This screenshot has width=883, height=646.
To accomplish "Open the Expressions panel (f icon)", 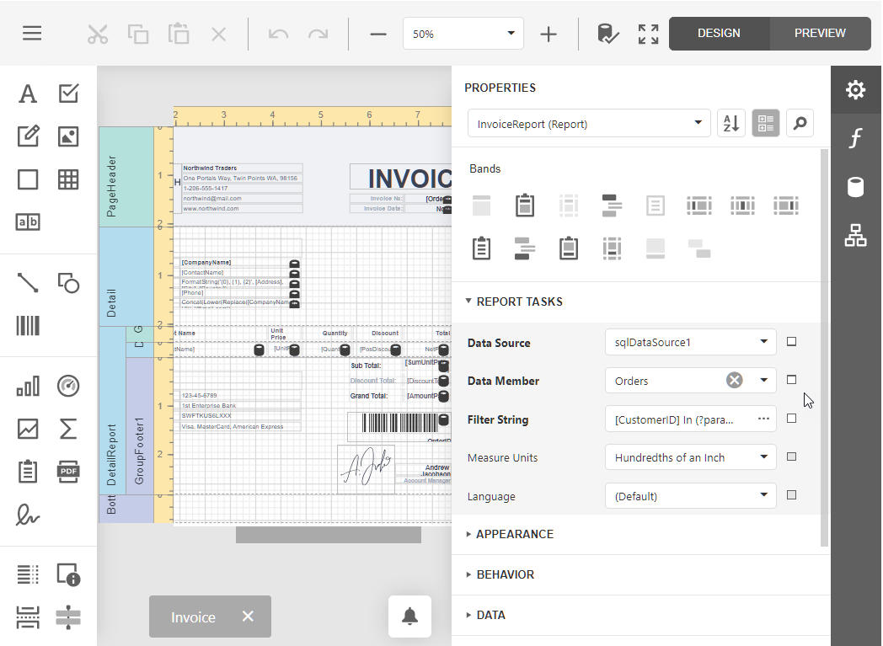I will point(855,138).
